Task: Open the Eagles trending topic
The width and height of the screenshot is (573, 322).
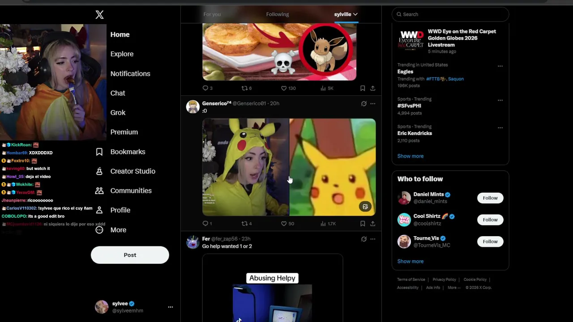Action: (405, 72)
